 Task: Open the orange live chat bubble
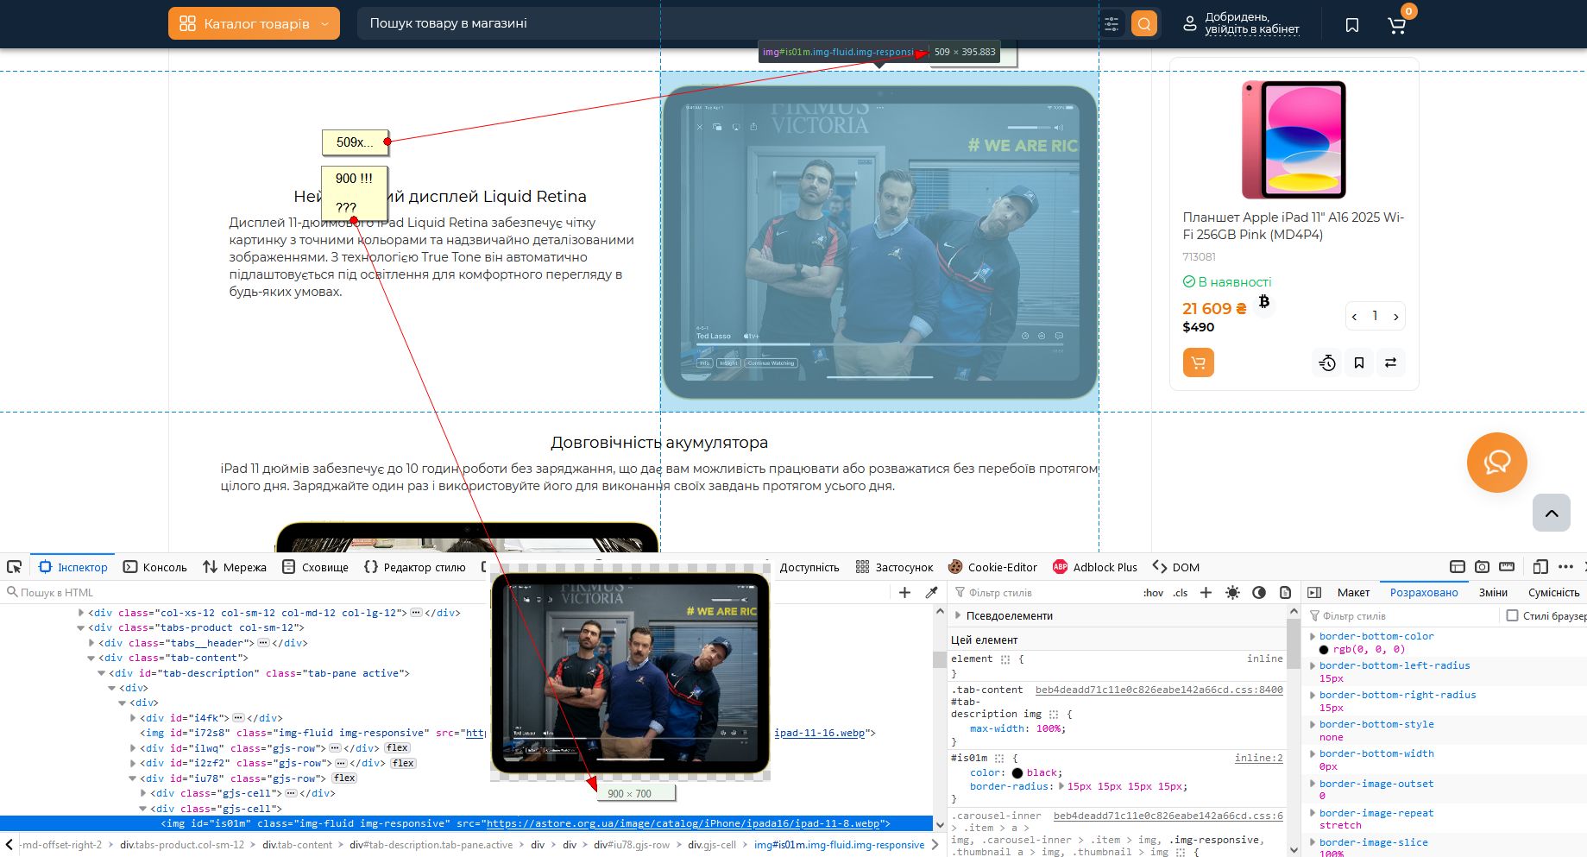point(1496,463)
